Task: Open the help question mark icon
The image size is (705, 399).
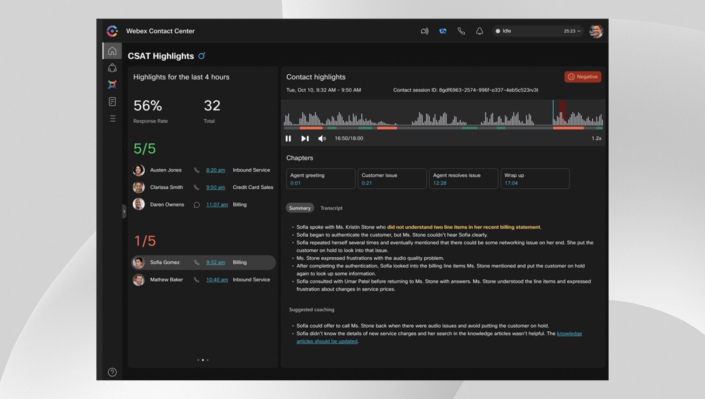Action: point(112,372)
